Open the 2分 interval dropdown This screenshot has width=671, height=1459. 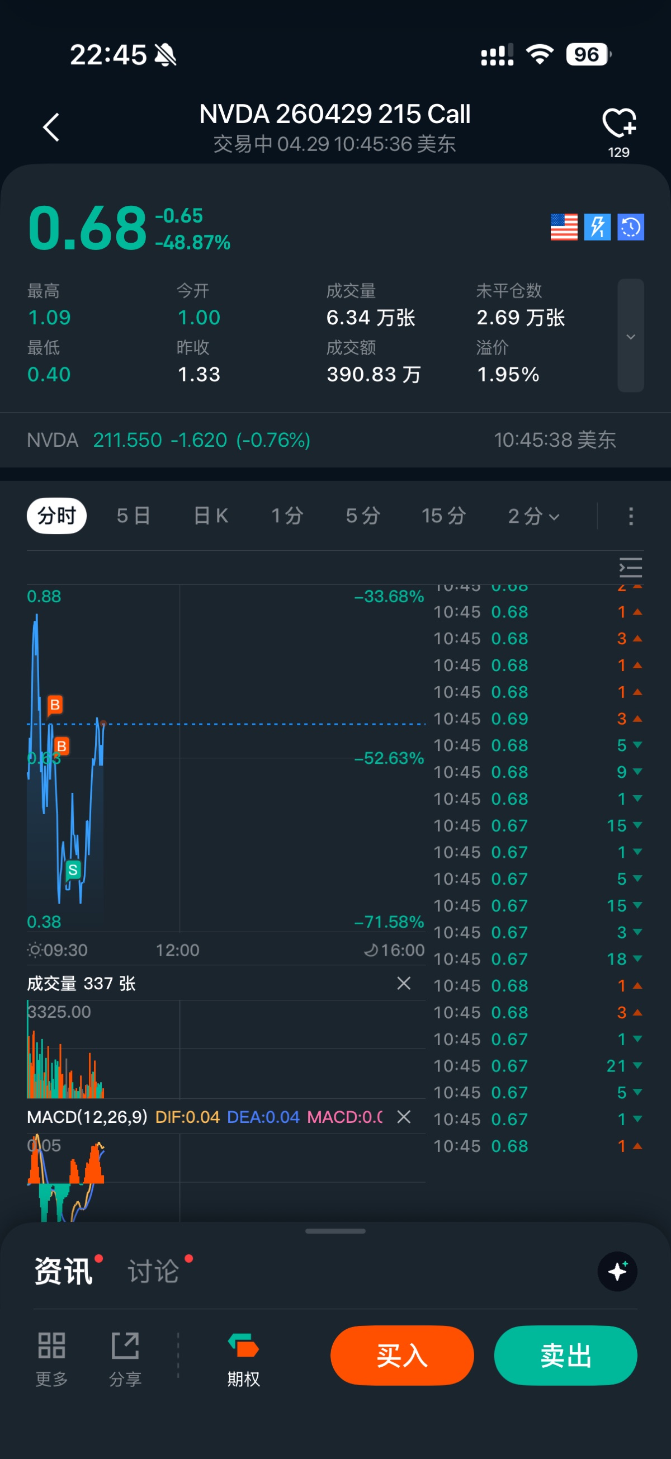[533, 516]
